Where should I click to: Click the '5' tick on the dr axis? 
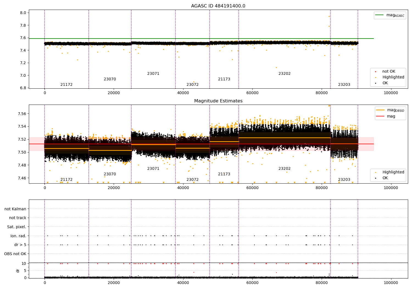[x=25, y=271]
